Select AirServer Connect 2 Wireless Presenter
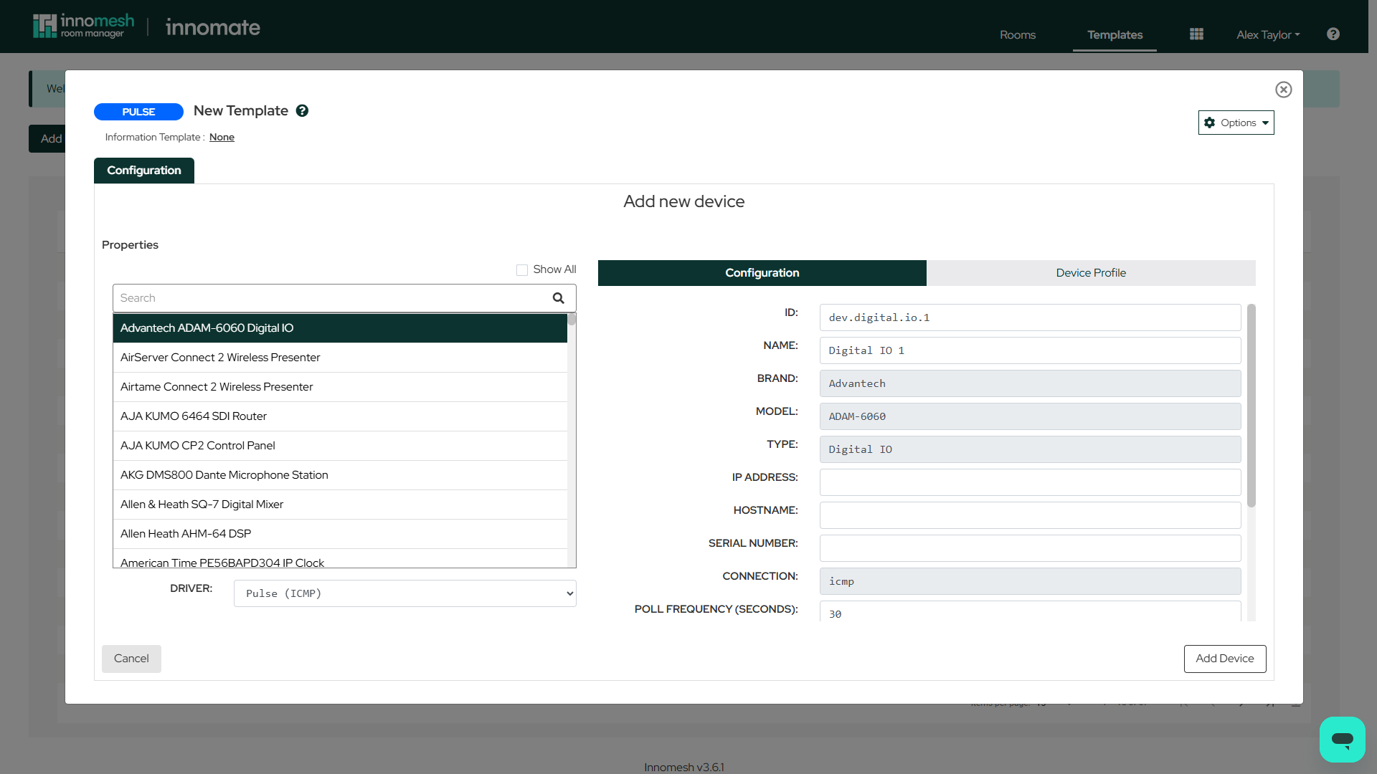The image size is (1377, 774). click(x=340, y=358)
